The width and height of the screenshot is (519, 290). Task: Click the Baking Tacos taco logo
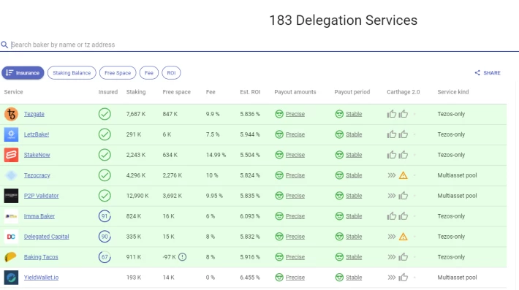pos(11,257)
